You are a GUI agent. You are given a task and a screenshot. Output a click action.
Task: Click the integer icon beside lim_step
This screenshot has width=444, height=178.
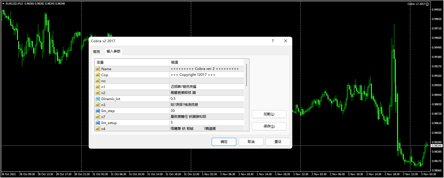click(x=98, y=111)
